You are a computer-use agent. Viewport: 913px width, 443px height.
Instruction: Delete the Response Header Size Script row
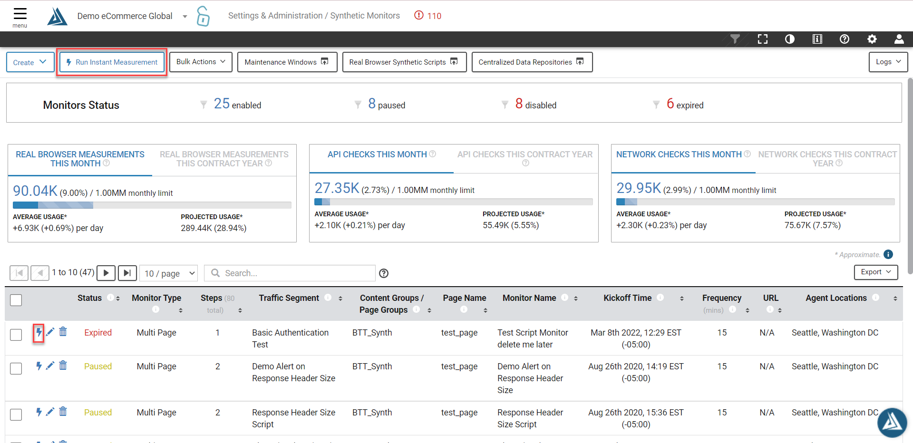pyautogui.click(x=63, y=412)
